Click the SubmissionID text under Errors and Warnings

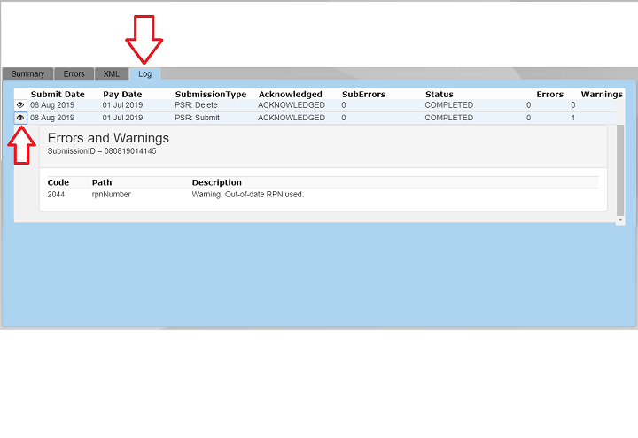pyautogui.click(x=102, y=151)
